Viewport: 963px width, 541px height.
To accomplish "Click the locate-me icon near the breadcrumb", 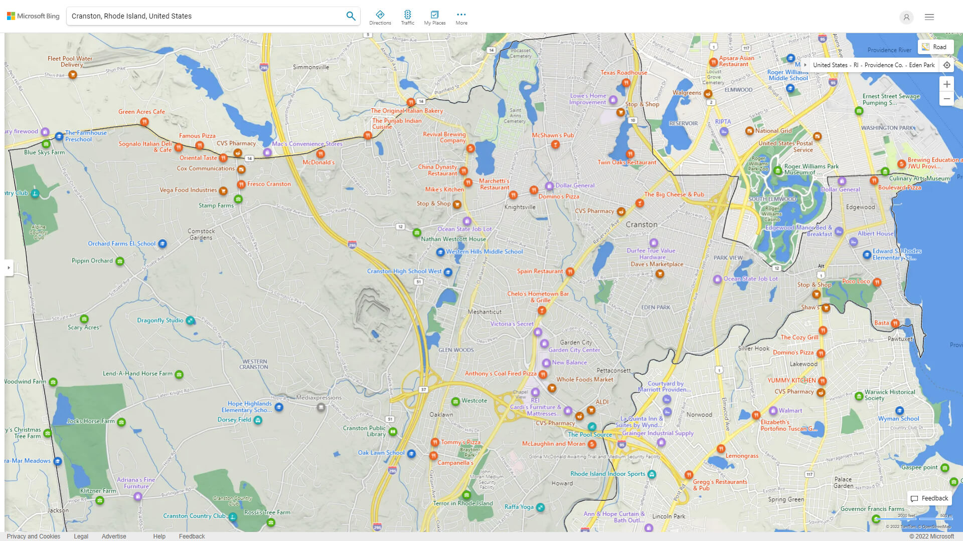I will (x=947, y=65).
